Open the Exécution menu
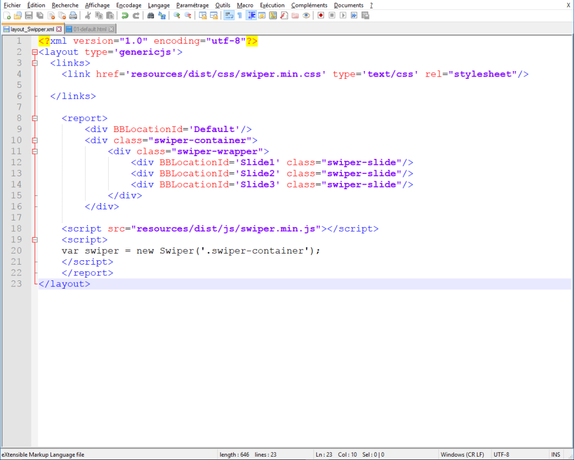 pos(272,5)
